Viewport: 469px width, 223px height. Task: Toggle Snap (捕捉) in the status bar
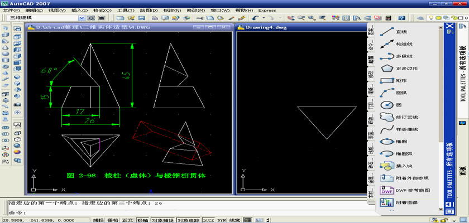(98, 220)
